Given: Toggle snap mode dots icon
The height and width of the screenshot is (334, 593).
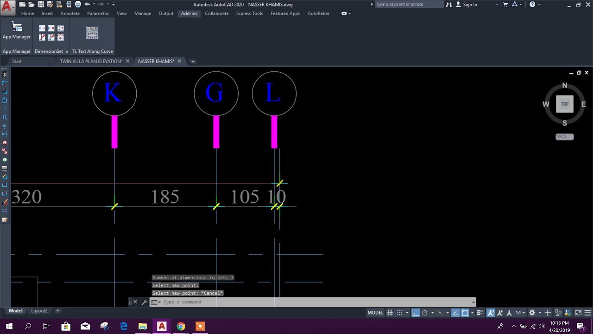Looking at the screenshot, I should pyautogui.click(x=399, y=313).
